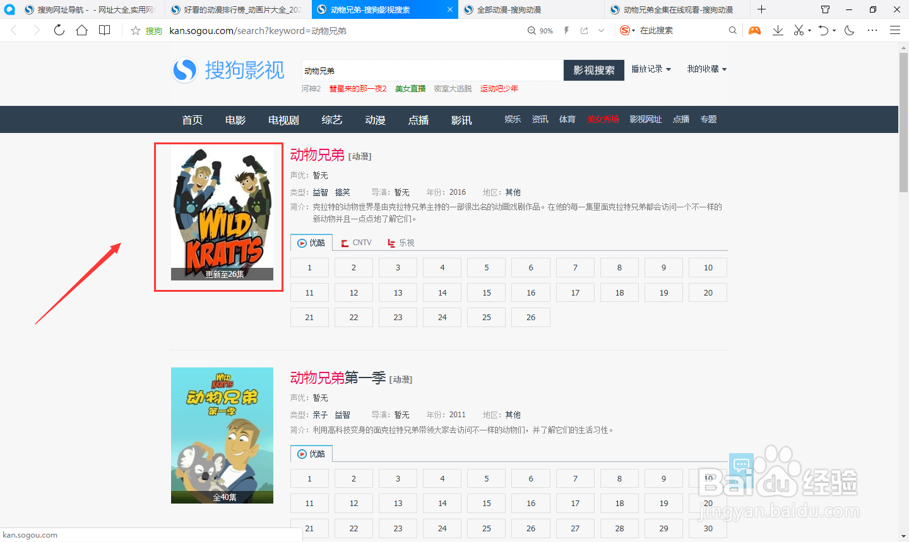Play episode 28 of 动物兄弟第一季
This screenshot has height=542, width=909.
620,529
